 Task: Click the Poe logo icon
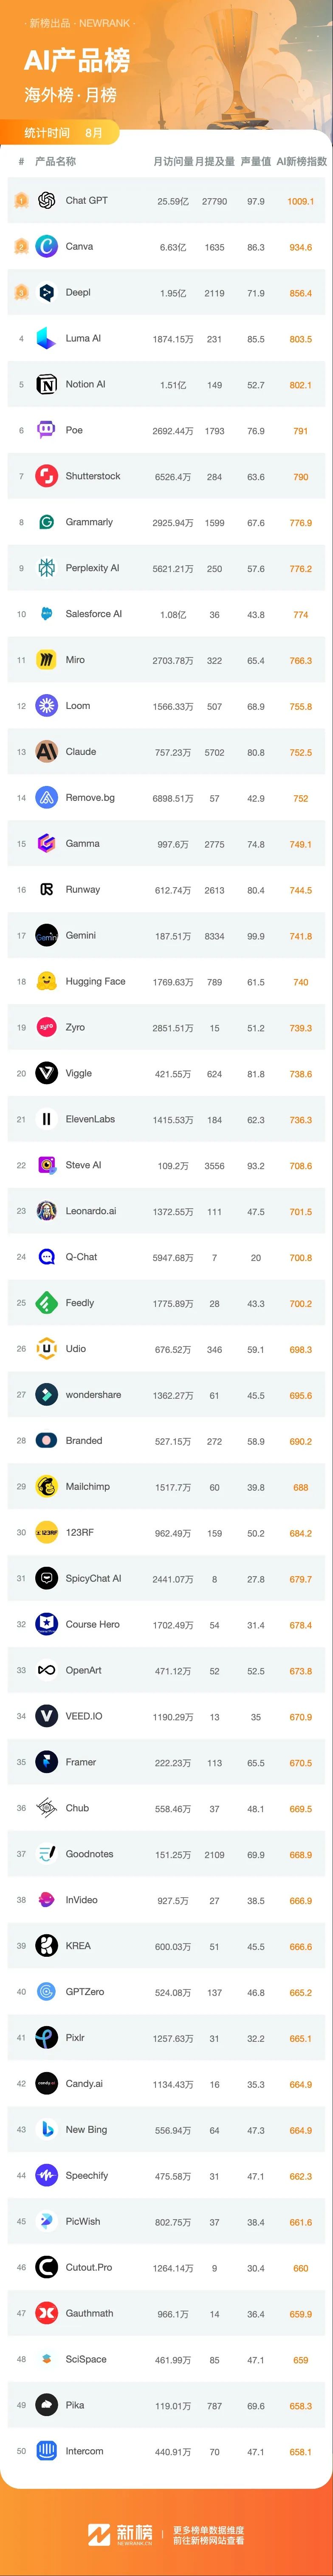[46, 431]
